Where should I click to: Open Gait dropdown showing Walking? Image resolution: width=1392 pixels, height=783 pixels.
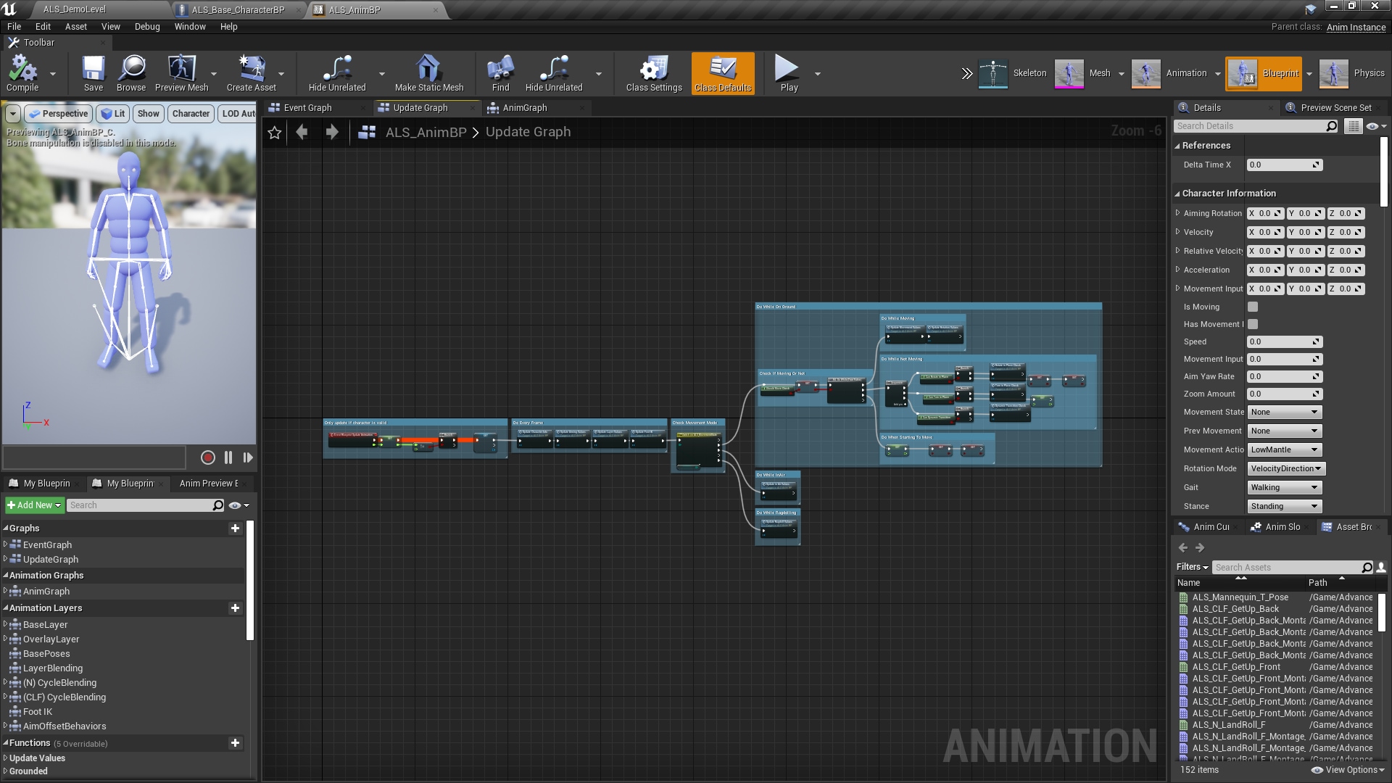pyautogui.click(x=1284, y=487)
